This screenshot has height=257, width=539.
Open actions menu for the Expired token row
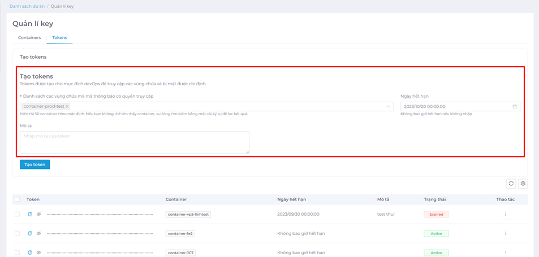[x=505, y=215]
